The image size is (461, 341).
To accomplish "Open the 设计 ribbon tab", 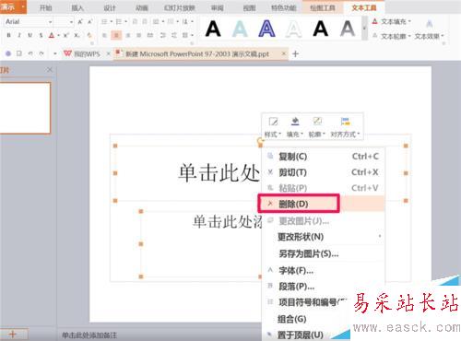I will coord(110,8).
